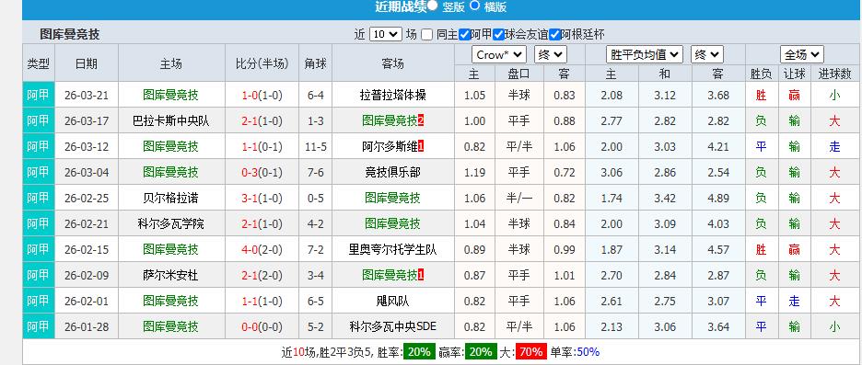Screen dimensions: 862x365
Task: Click the 走 result on 26-03-12 row
Action: [834, 146]
